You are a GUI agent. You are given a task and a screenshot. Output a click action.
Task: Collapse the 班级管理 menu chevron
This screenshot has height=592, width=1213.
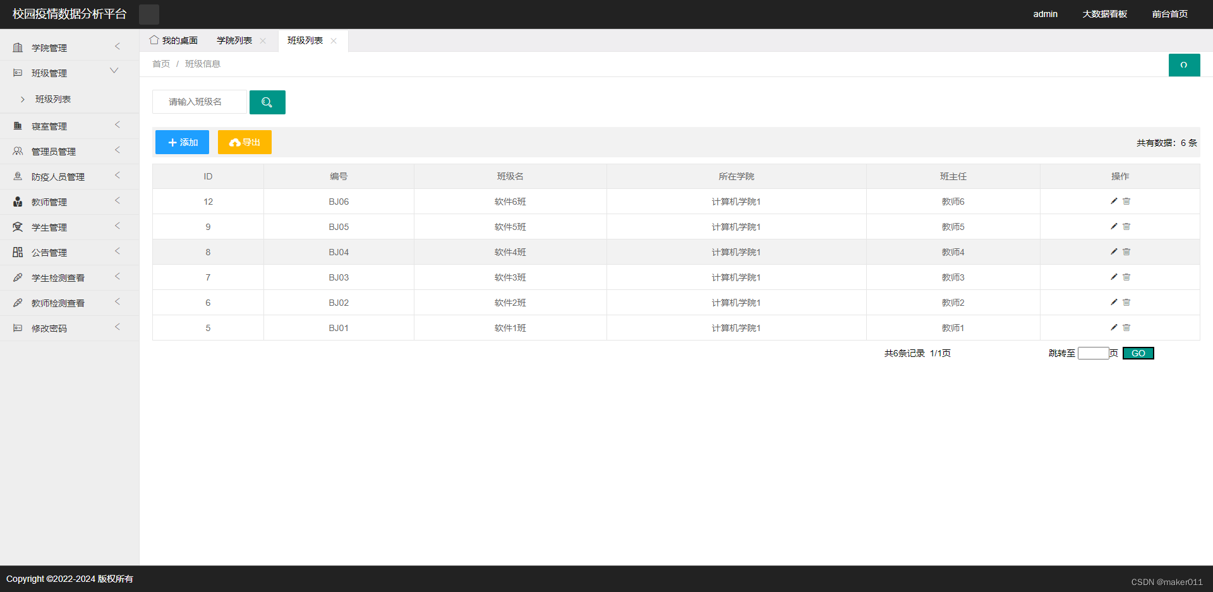pyautogui.click(x=114, y=71)
